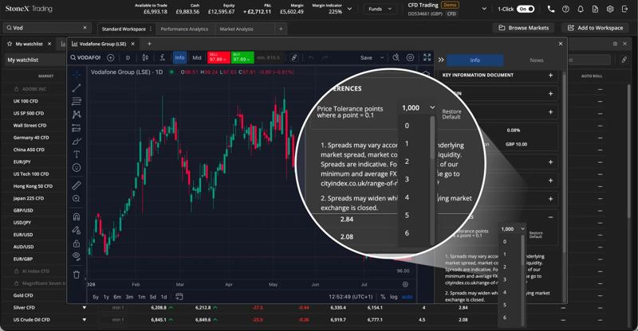Click the log out icon
The height and width of the screenshot is (331, 638).
[625, 9]
